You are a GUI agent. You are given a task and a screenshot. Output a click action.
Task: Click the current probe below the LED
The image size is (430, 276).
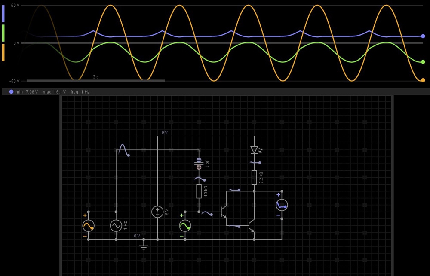click(x=254, y=163)
